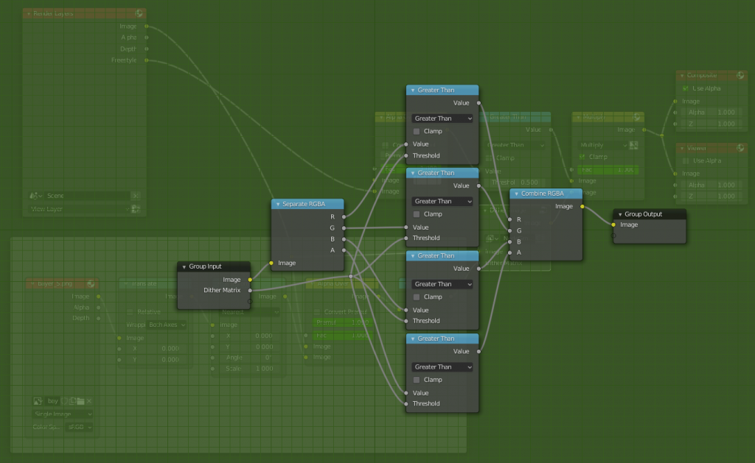Viewport: 755px width, 463px height.
Task: Toggle Use Alpha in the Viewer node
Action: click(685, 160)
